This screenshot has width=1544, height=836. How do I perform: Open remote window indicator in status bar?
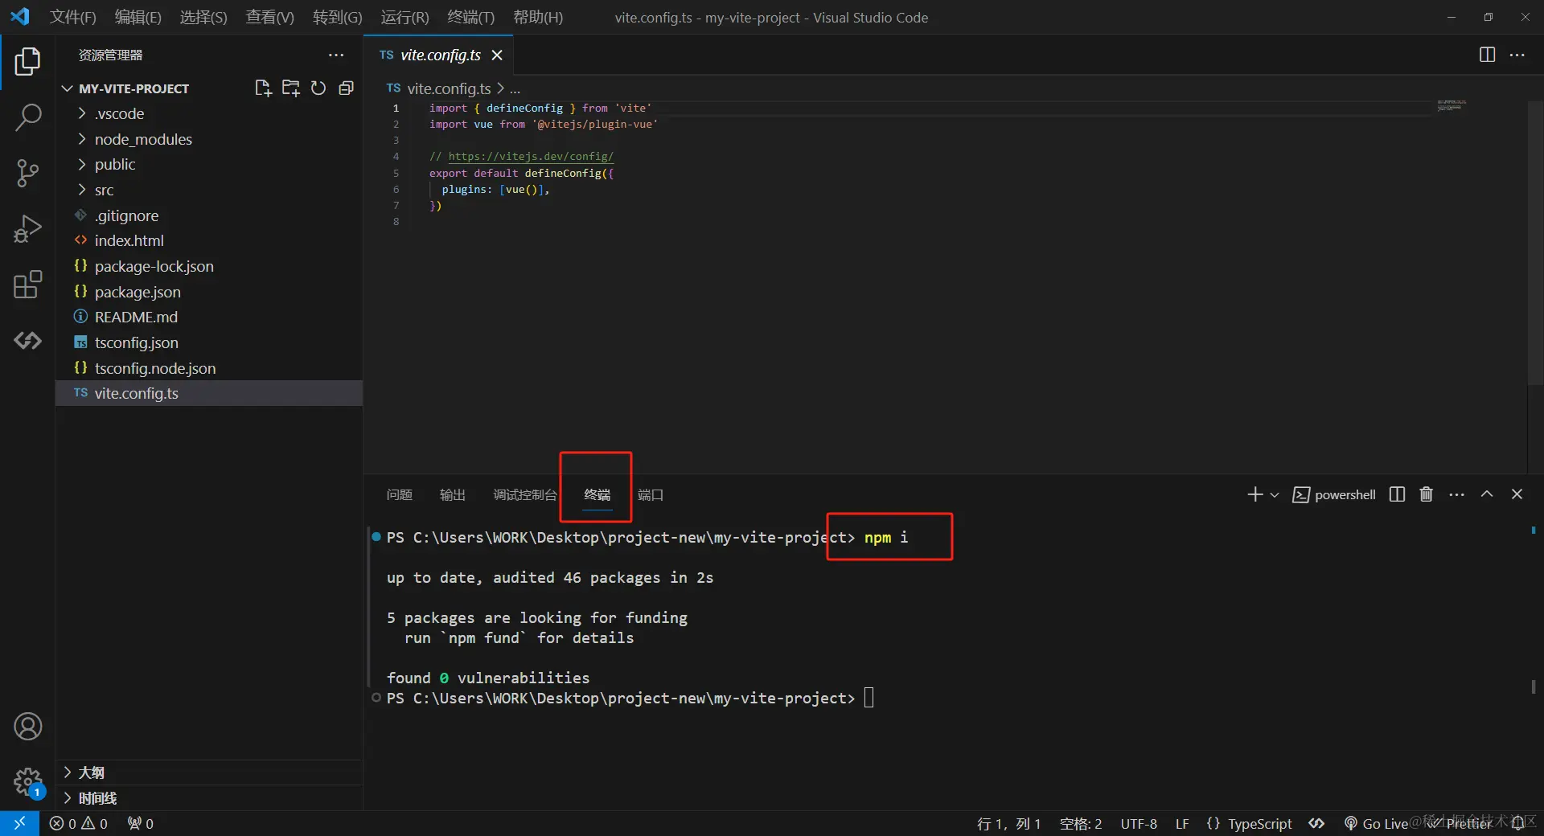(19, 823)
